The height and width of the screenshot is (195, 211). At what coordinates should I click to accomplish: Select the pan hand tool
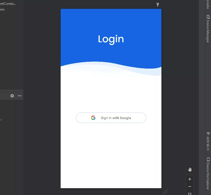click(x=190, y=169)
